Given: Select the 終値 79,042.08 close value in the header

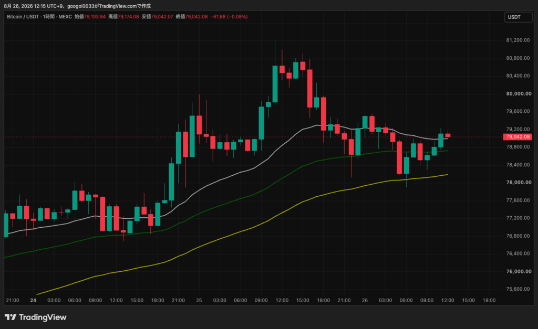Looking at the screenshot, I should point(191,16).
